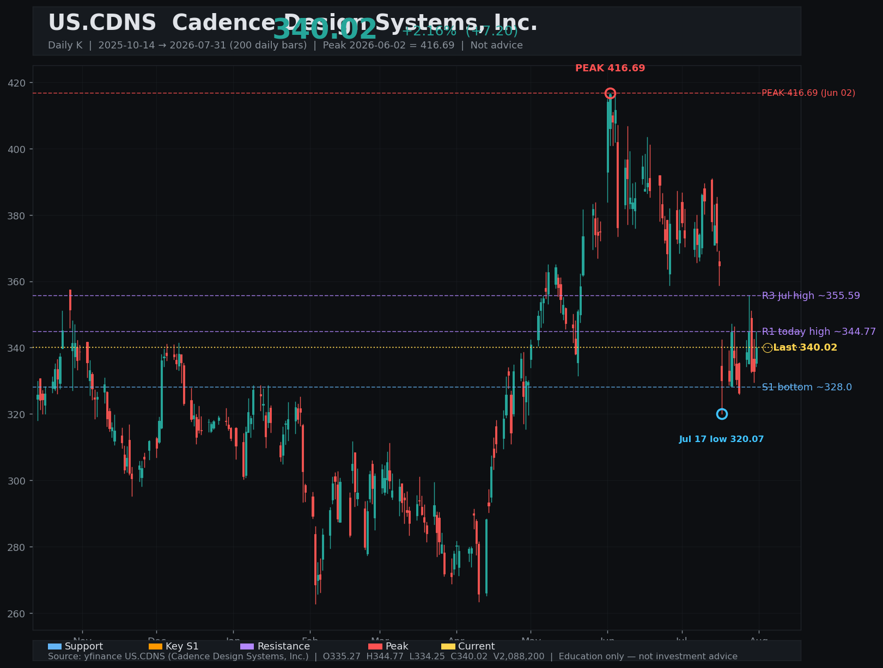This screenshot has height=668, width=883.
Task: Click the y-axis label 360
Action: coord(17,282)
